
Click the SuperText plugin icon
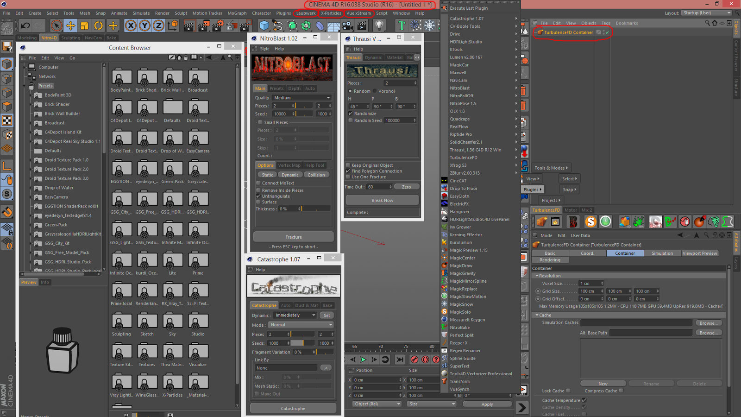(x=444, y=366)
